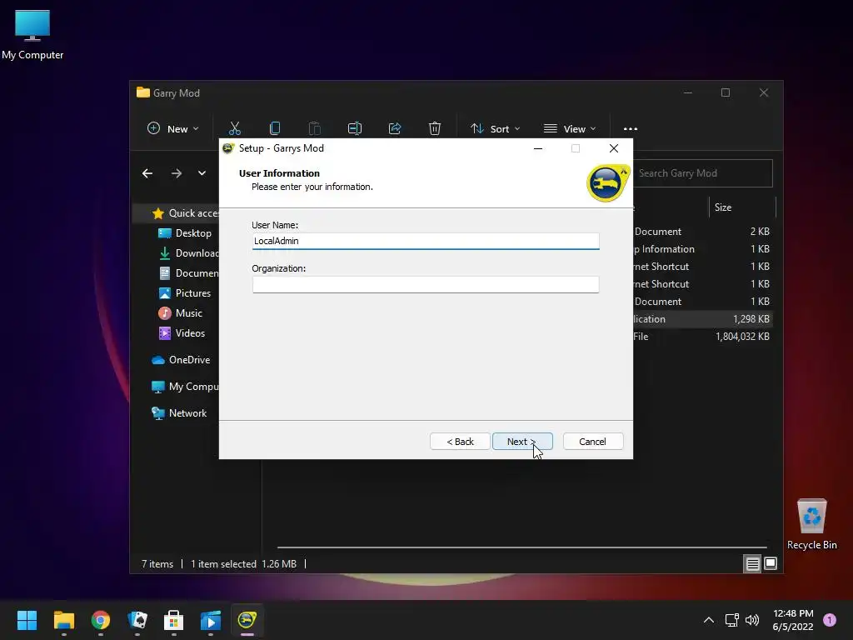Open File Explorer from the taskbar

pos(63,620)
